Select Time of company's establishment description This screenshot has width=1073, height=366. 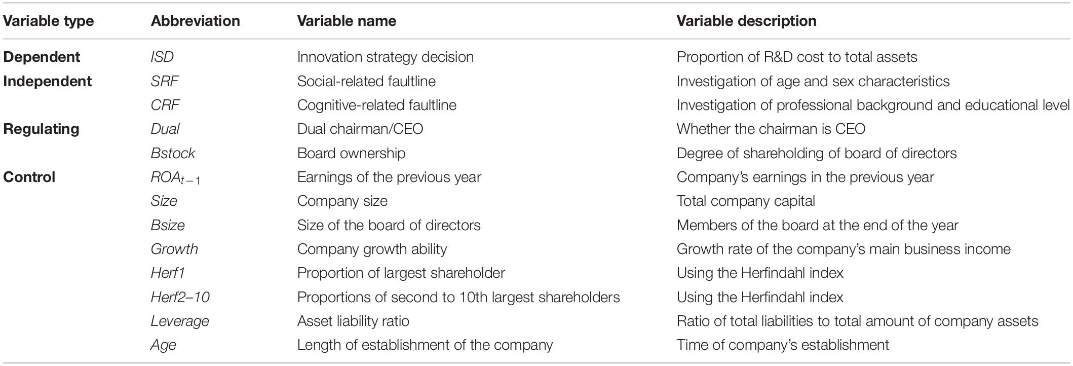point(783,345)
